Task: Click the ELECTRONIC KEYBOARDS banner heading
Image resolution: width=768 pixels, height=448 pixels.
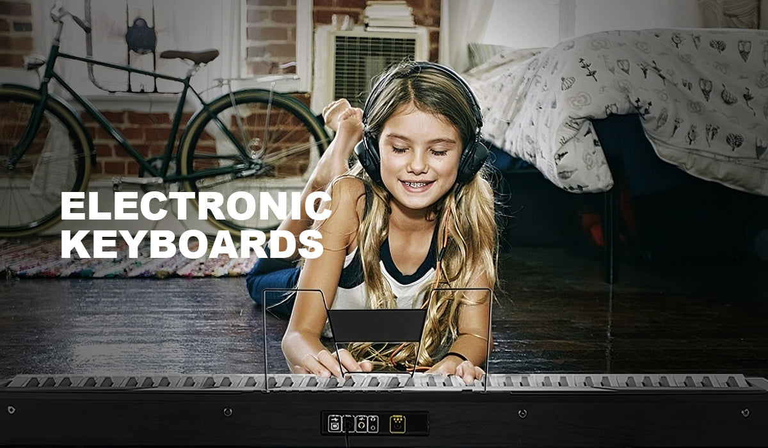Action: [195, 225]
